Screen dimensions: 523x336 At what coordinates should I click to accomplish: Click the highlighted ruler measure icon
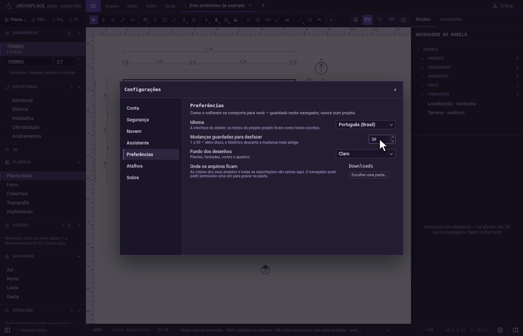click(368, 19)
